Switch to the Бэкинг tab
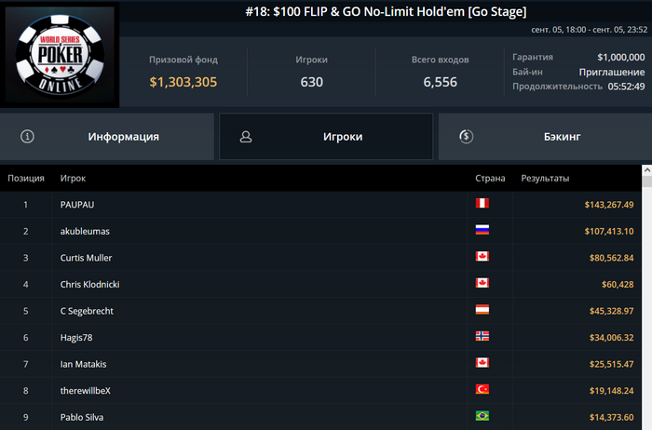The width and height of the screenshot is (652, 430). pyautogui.click(x=545, y=137)
